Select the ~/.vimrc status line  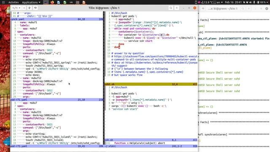(x=151, y=146)
